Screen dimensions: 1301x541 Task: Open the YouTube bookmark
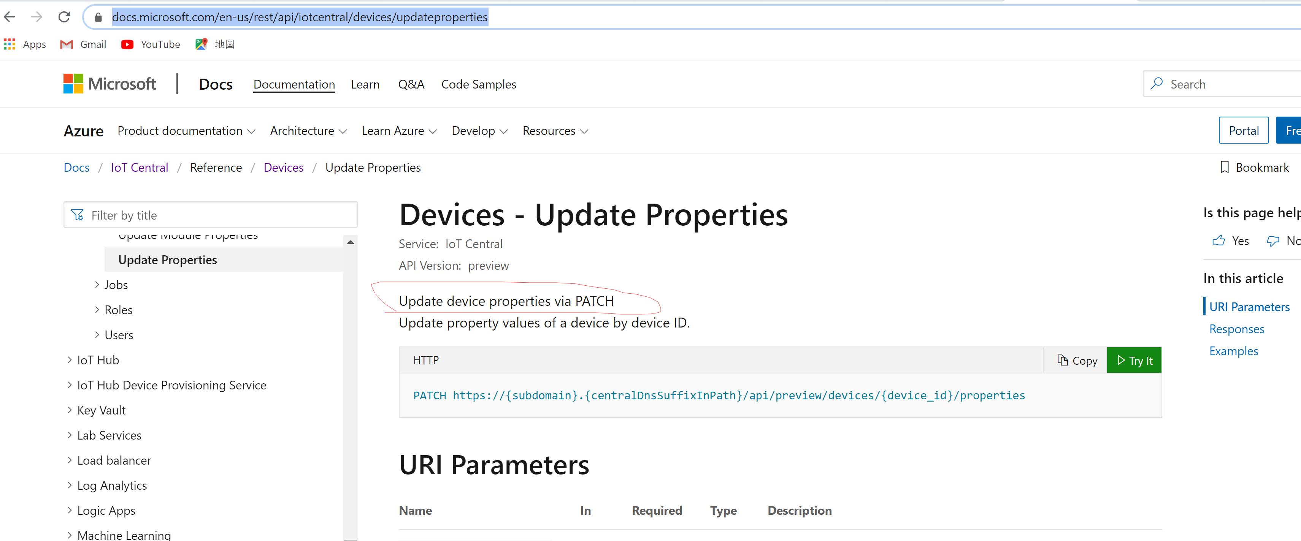pyautogui.click(x=151, y=44)
